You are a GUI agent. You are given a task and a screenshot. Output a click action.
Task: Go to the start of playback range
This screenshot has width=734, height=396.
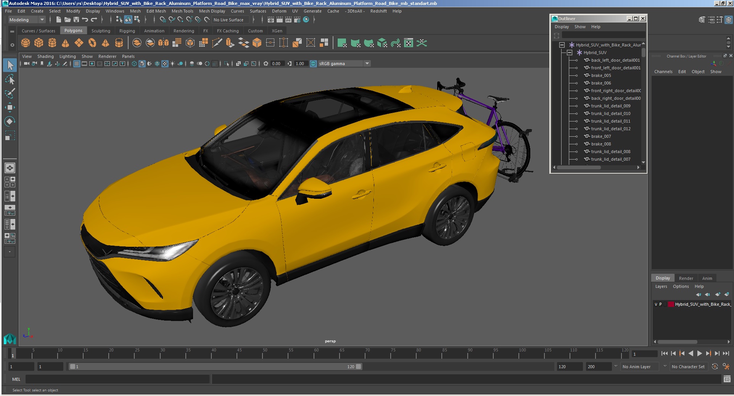664,354
